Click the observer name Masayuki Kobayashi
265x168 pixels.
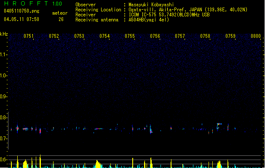(151, 5)
